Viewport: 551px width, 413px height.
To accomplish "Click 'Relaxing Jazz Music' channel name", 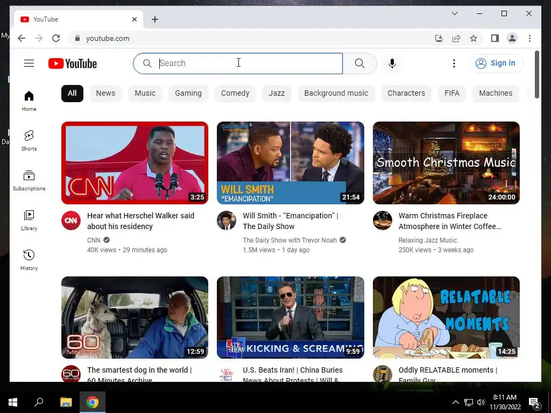I will [x=428, y=240].
